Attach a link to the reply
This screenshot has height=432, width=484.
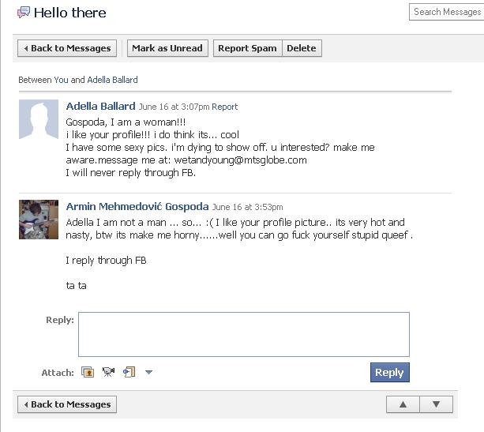pyautogui.click(x=129, y=372)
